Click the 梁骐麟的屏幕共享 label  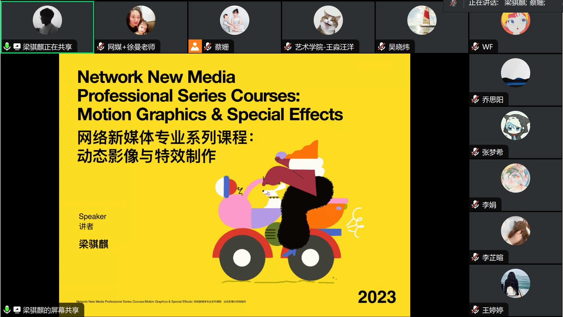51,310
